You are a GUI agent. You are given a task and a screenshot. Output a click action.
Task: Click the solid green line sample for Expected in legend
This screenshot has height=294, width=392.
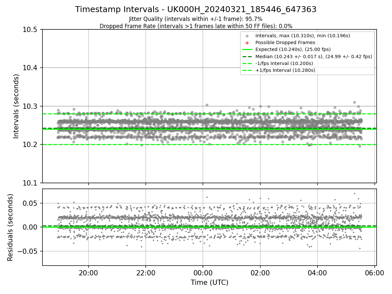tap(247, 50)
